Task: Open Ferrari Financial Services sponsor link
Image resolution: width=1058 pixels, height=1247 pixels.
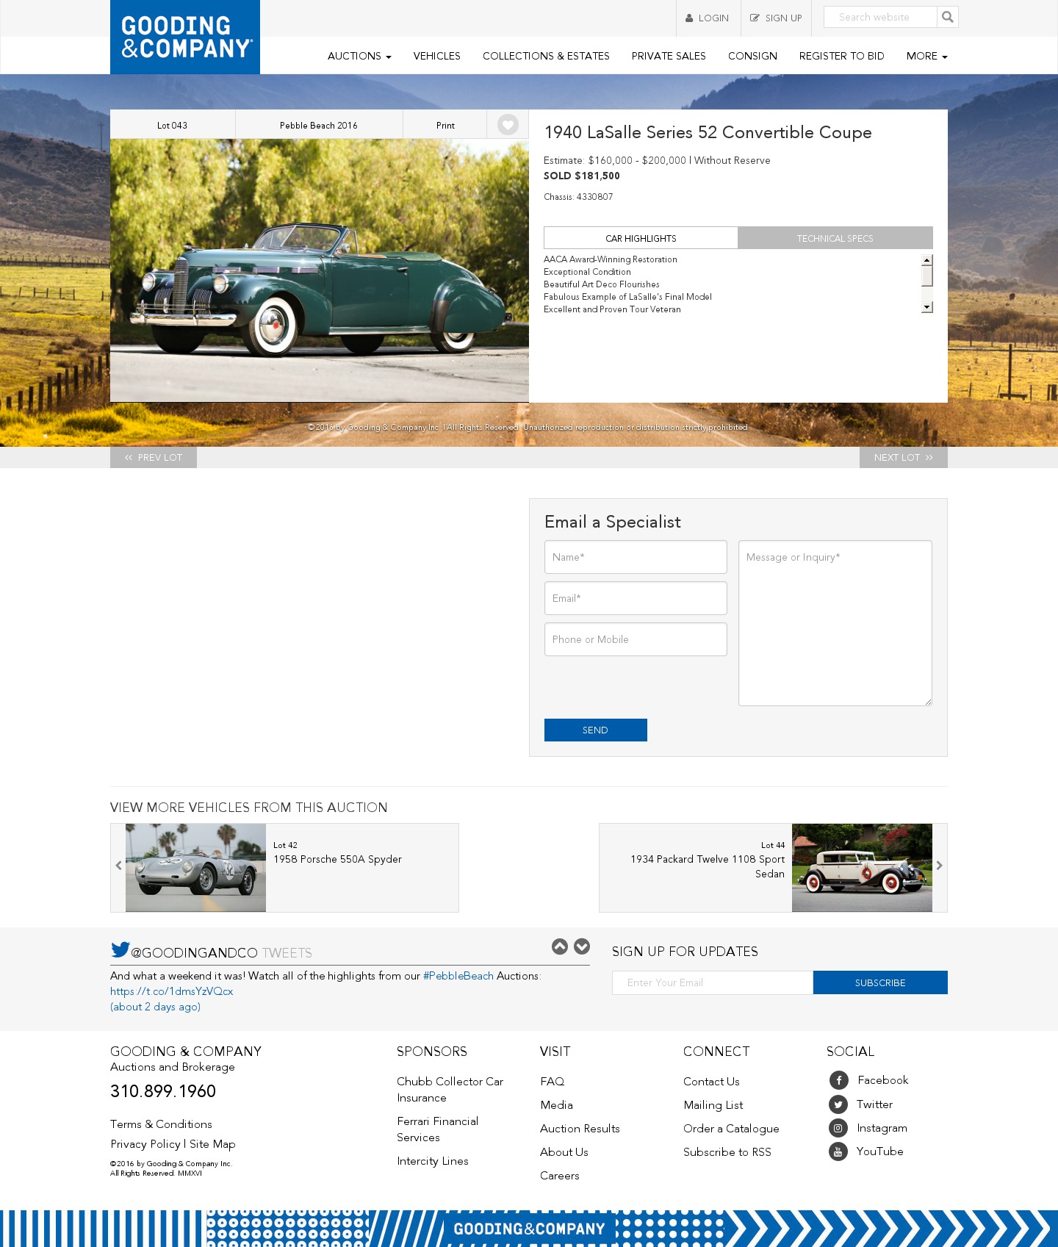Action: 437,1129
